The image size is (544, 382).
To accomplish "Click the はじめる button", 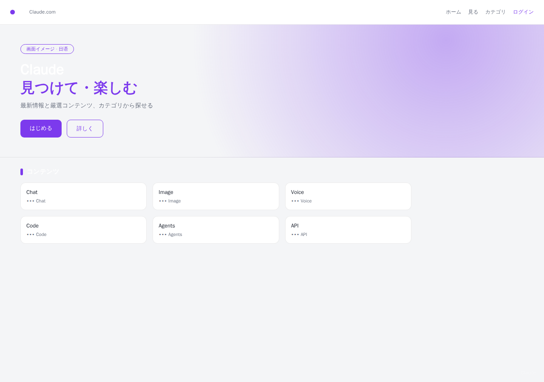I will click(x=41, y=129).
